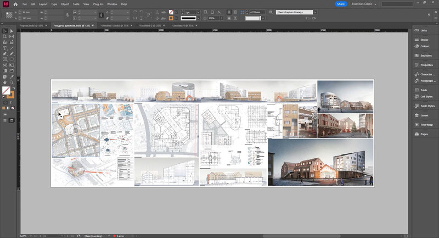
Task: Select the Scissors tool
Action: 5,65
